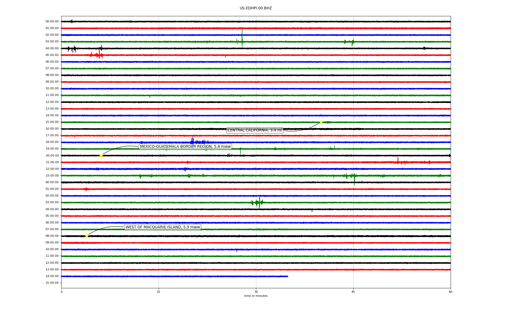Click the 60 tick on the x-axis
Image resolution: width=512 pixels, height=320 pixels.
click(x=450, y=292)
